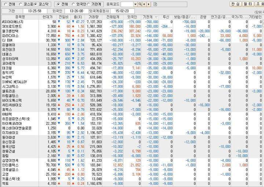The height and width of the screenshot is (187, 264).
Task: Select the 시그네틱스 stock row
Action: [x=132, y=87]
